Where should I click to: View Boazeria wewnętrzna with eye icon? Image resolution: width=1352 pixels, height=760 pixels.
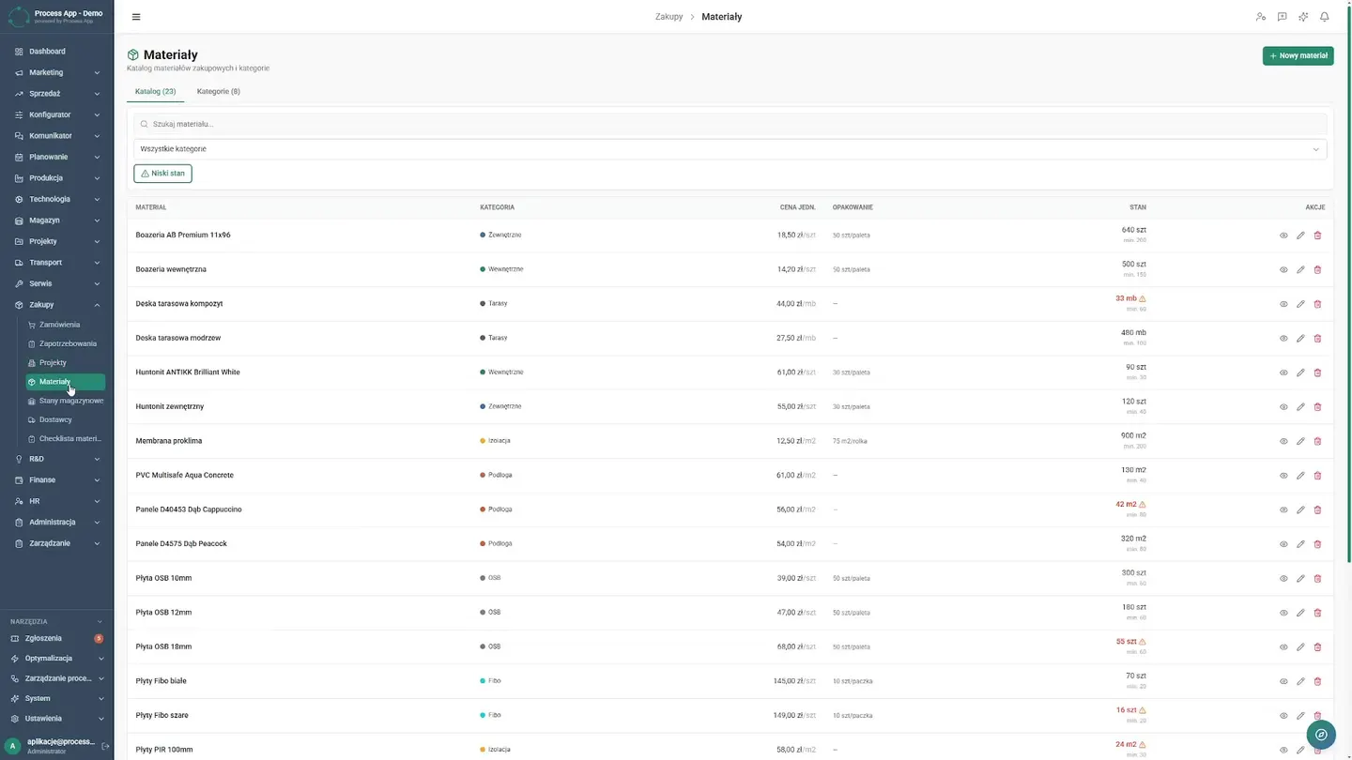[1283, 270]
